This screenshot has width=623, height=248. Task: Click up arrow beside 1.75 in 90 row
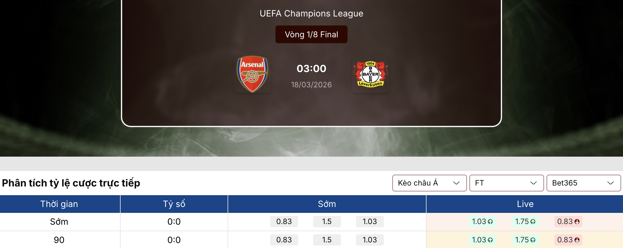point(533,240)
